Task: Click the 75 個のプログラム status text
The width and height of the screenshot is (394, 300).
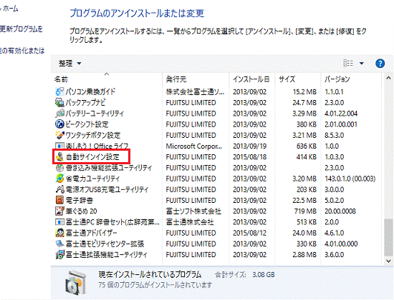Action: tap(155, 285)
